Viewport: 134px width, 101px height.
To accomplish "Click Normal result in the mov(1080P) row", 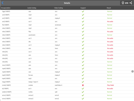I will coord(109,65).
